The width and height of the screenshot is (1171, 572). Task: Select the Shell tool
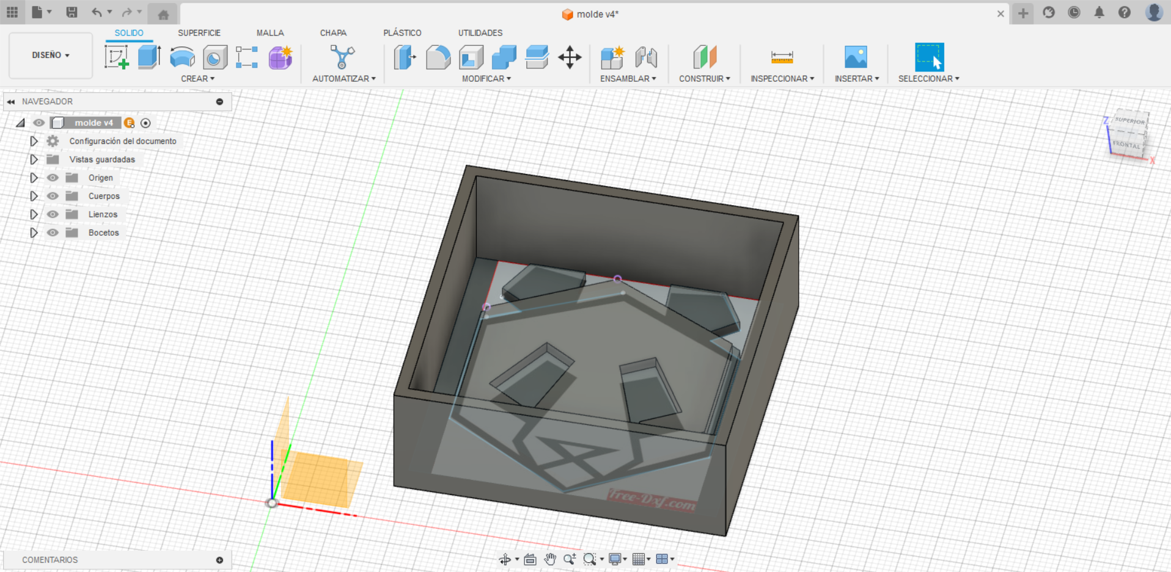pos(471,57)
